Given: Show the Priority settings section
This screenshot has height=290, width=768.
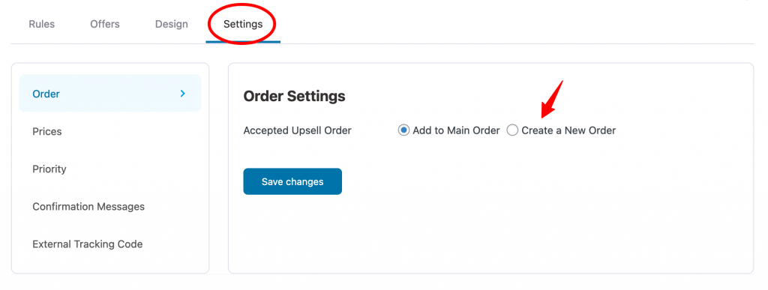Looking at the screenshot, I should pos(110,169).
